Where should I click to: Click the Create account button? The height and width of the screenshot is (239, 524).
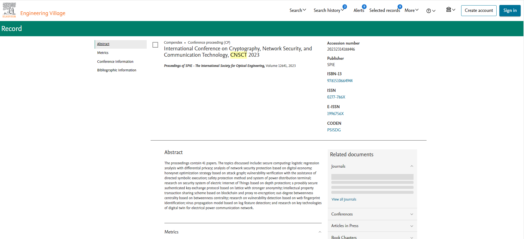pos(479,11)
